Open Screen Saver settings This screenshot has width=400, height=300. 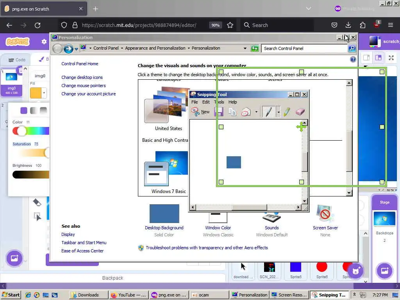pos(325,220)
